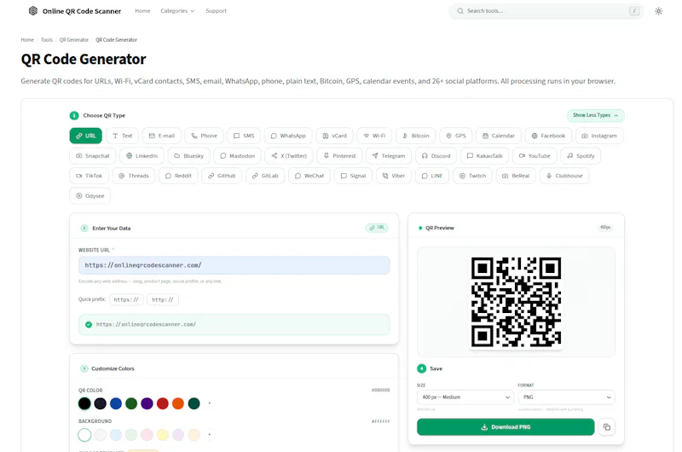Pick the Facebook QR type
The width and height of the screenshot is (682, 452).
(x=548, y=136)
